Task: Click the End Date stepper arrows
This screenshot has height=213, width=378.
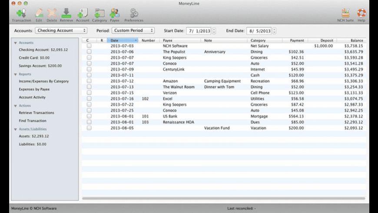Action: 274,31
